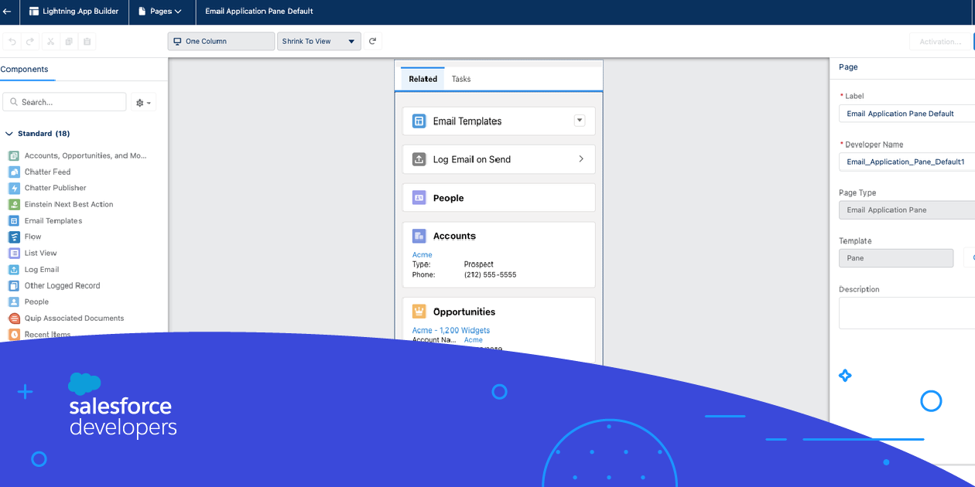Click Email Templates card icon on canvas
The image size is (975, 487).
coord(419,121)
